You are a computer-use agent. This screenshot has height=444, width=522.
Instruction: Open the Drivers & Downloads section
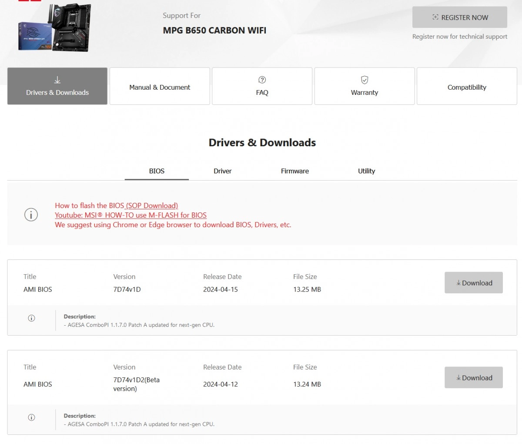57,86
